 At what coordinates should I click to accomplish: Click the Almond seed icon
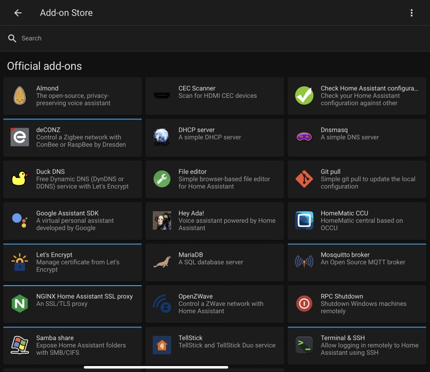pos(20,96)
